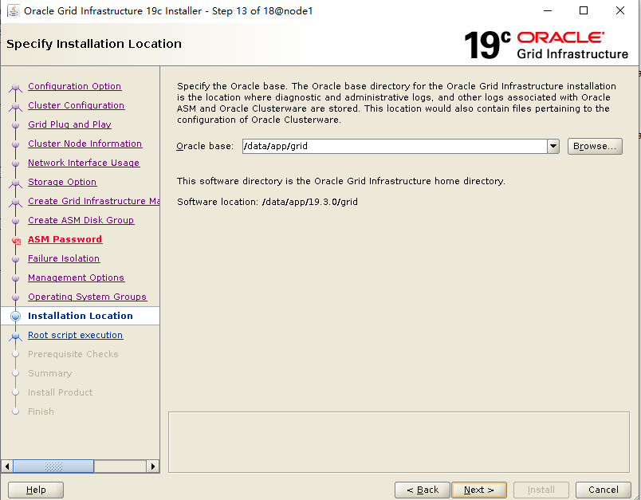Go to Management Options step
This screenshot has width=641, height=500.
pos(76,278)
